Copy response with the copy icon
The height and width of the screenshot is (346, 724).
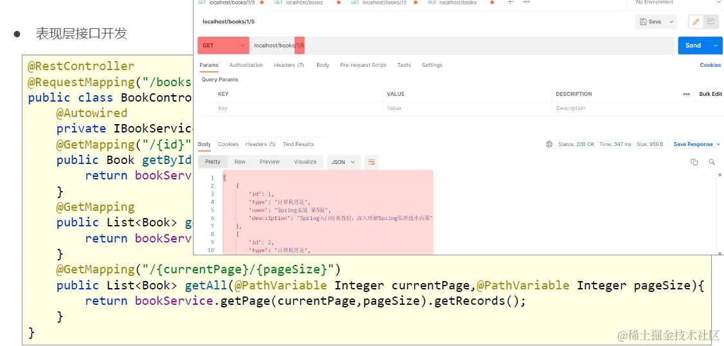[x=694, y=162]
